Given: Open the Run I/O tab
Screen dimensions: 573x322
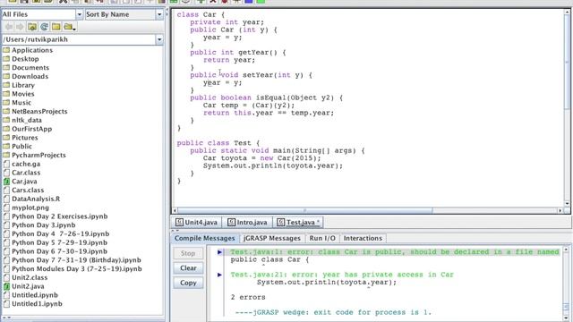Looking at the screenshot, I should point(322,239).
